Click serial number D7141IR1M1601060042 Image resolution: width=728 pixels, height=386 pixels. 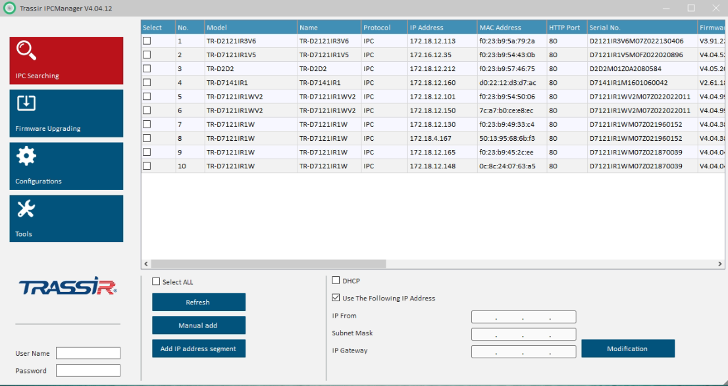[x=629, y=83]
